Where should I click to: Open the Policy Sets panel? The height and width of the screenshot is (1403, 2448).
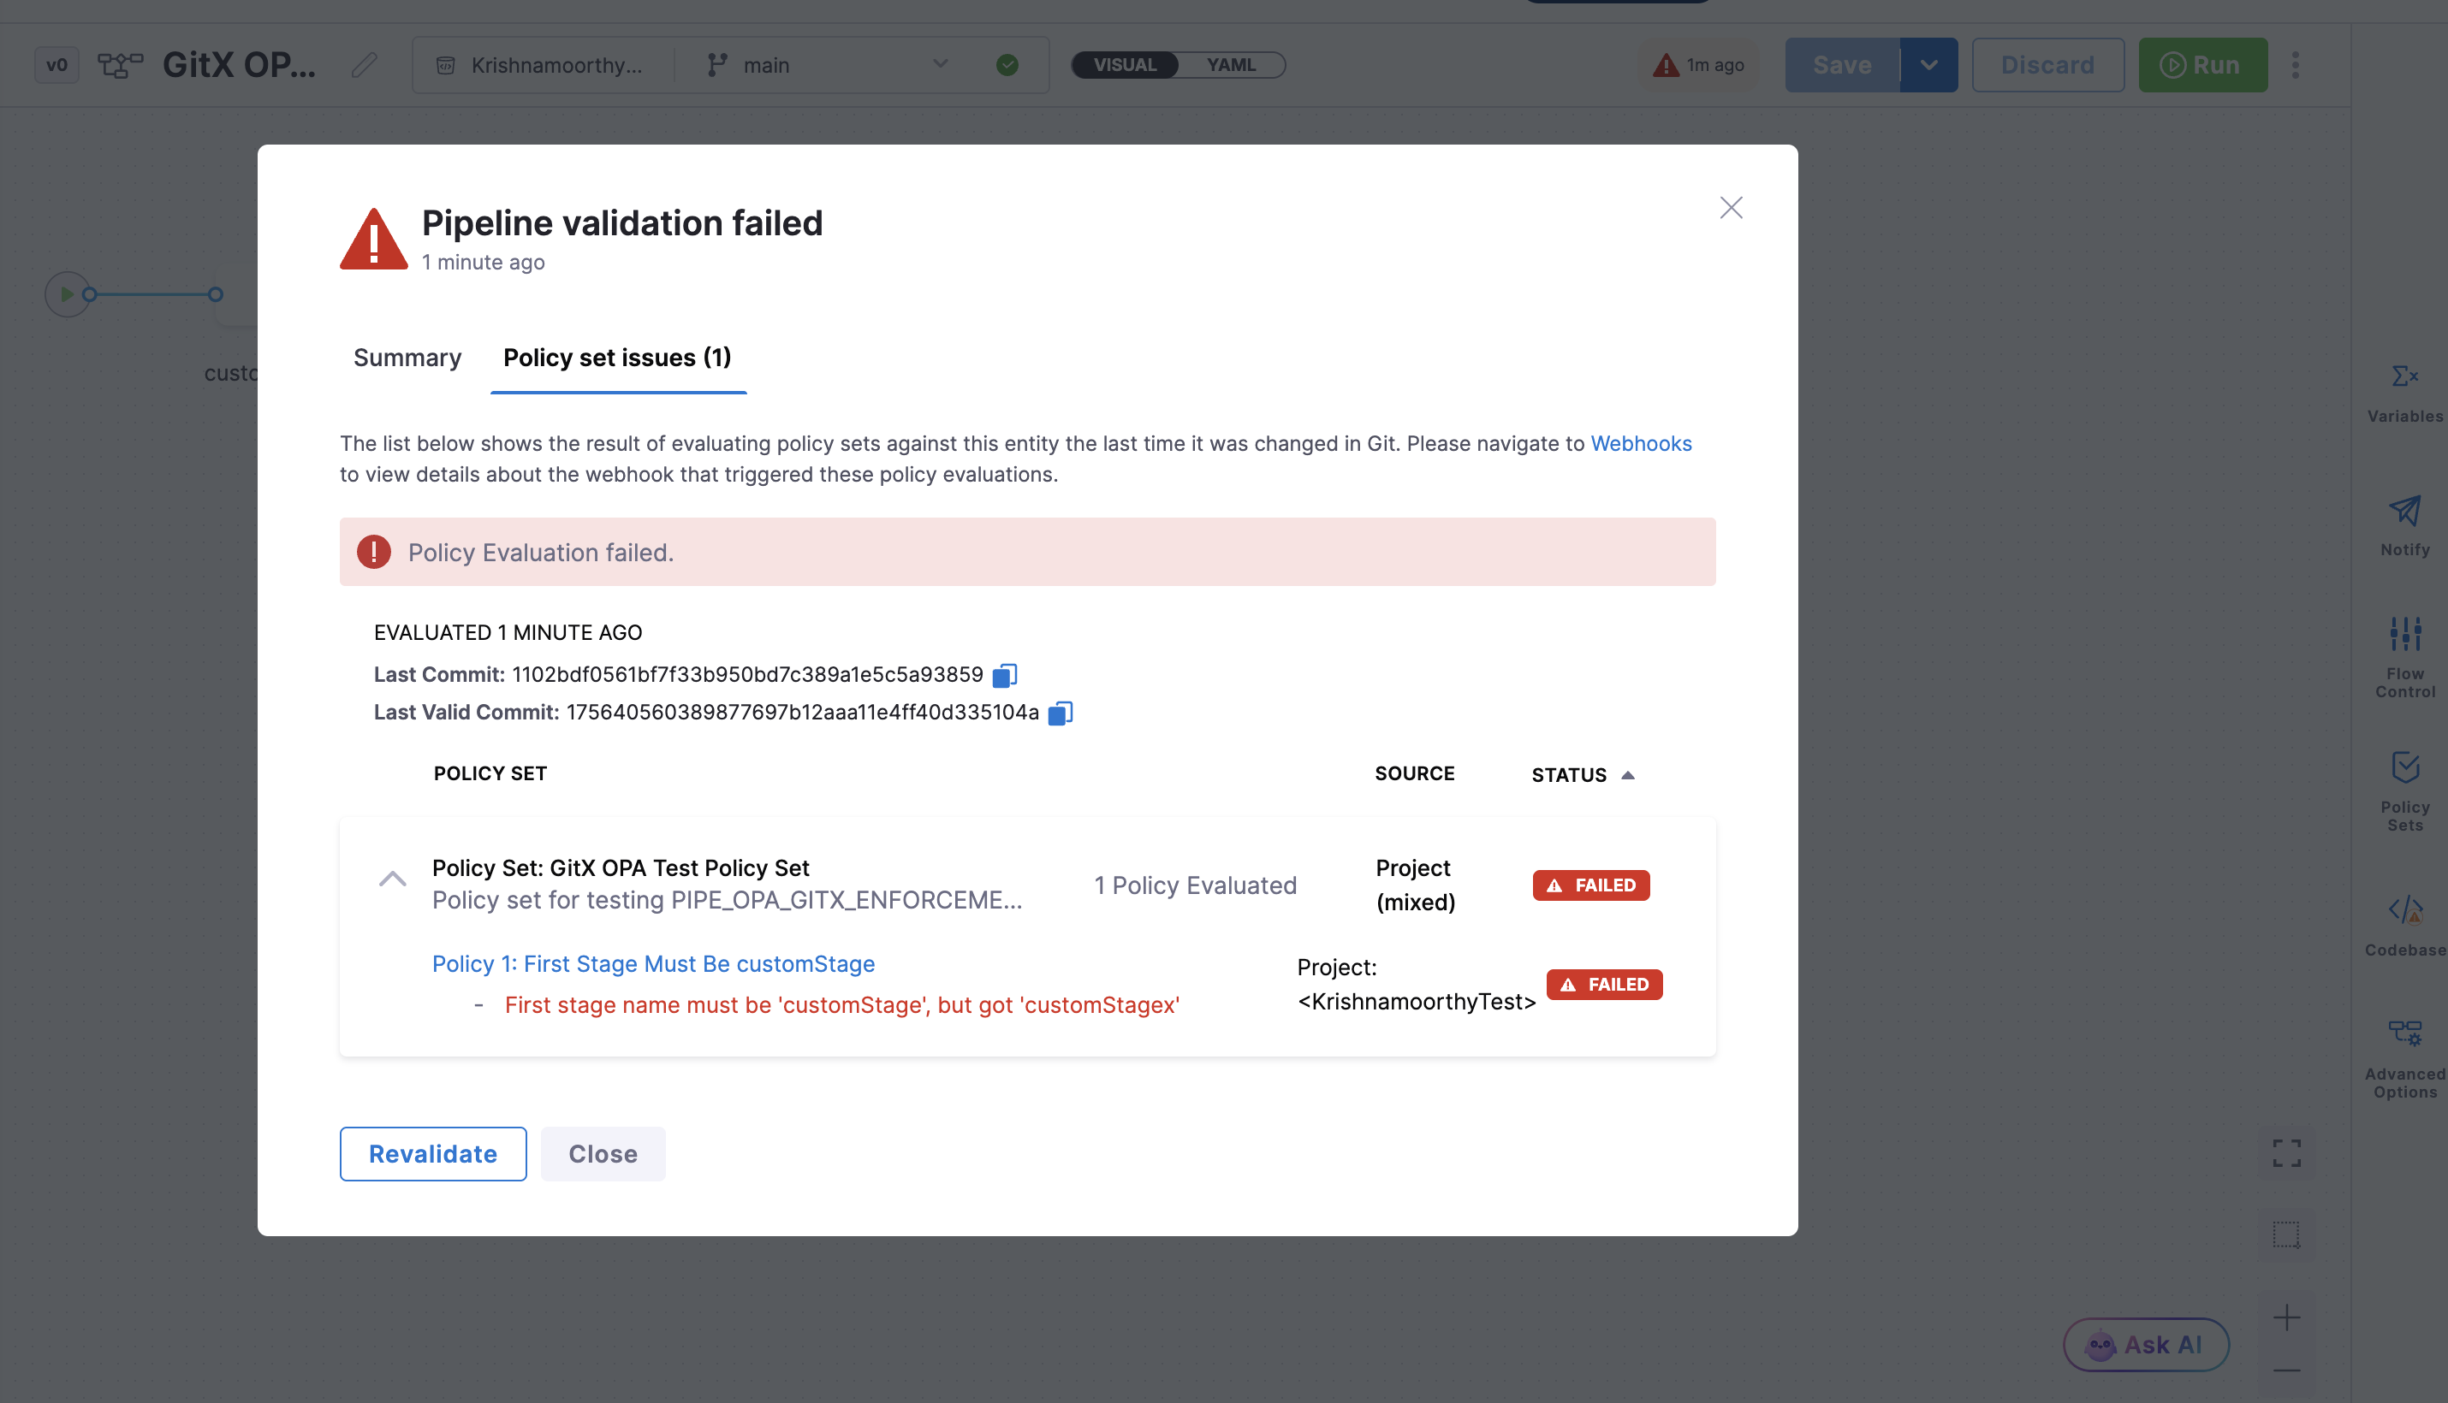coord(2403,790)
